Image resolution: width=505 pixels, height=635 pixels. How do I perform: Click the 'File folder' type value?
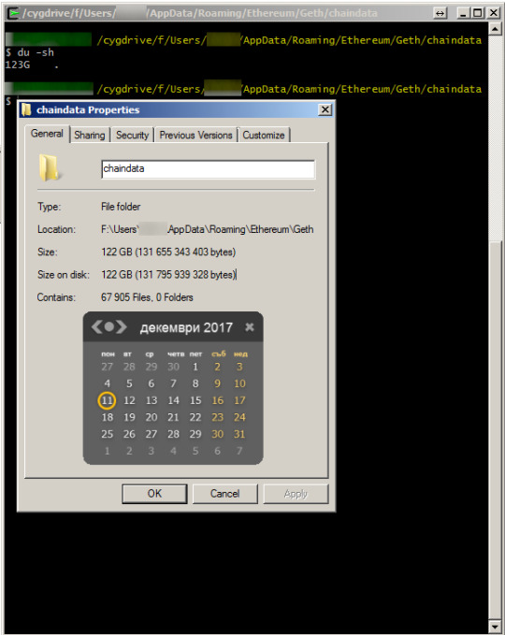(x=121, y=207)
